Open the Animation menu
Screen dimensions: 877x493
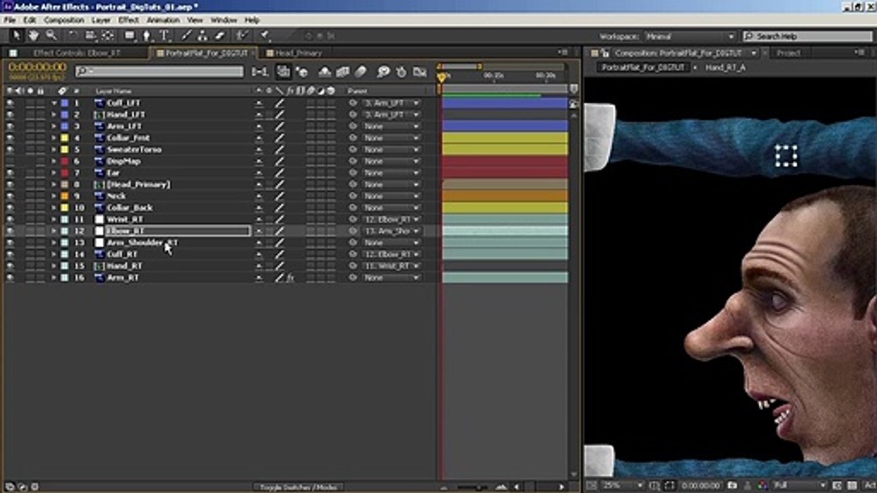[163, 21]
